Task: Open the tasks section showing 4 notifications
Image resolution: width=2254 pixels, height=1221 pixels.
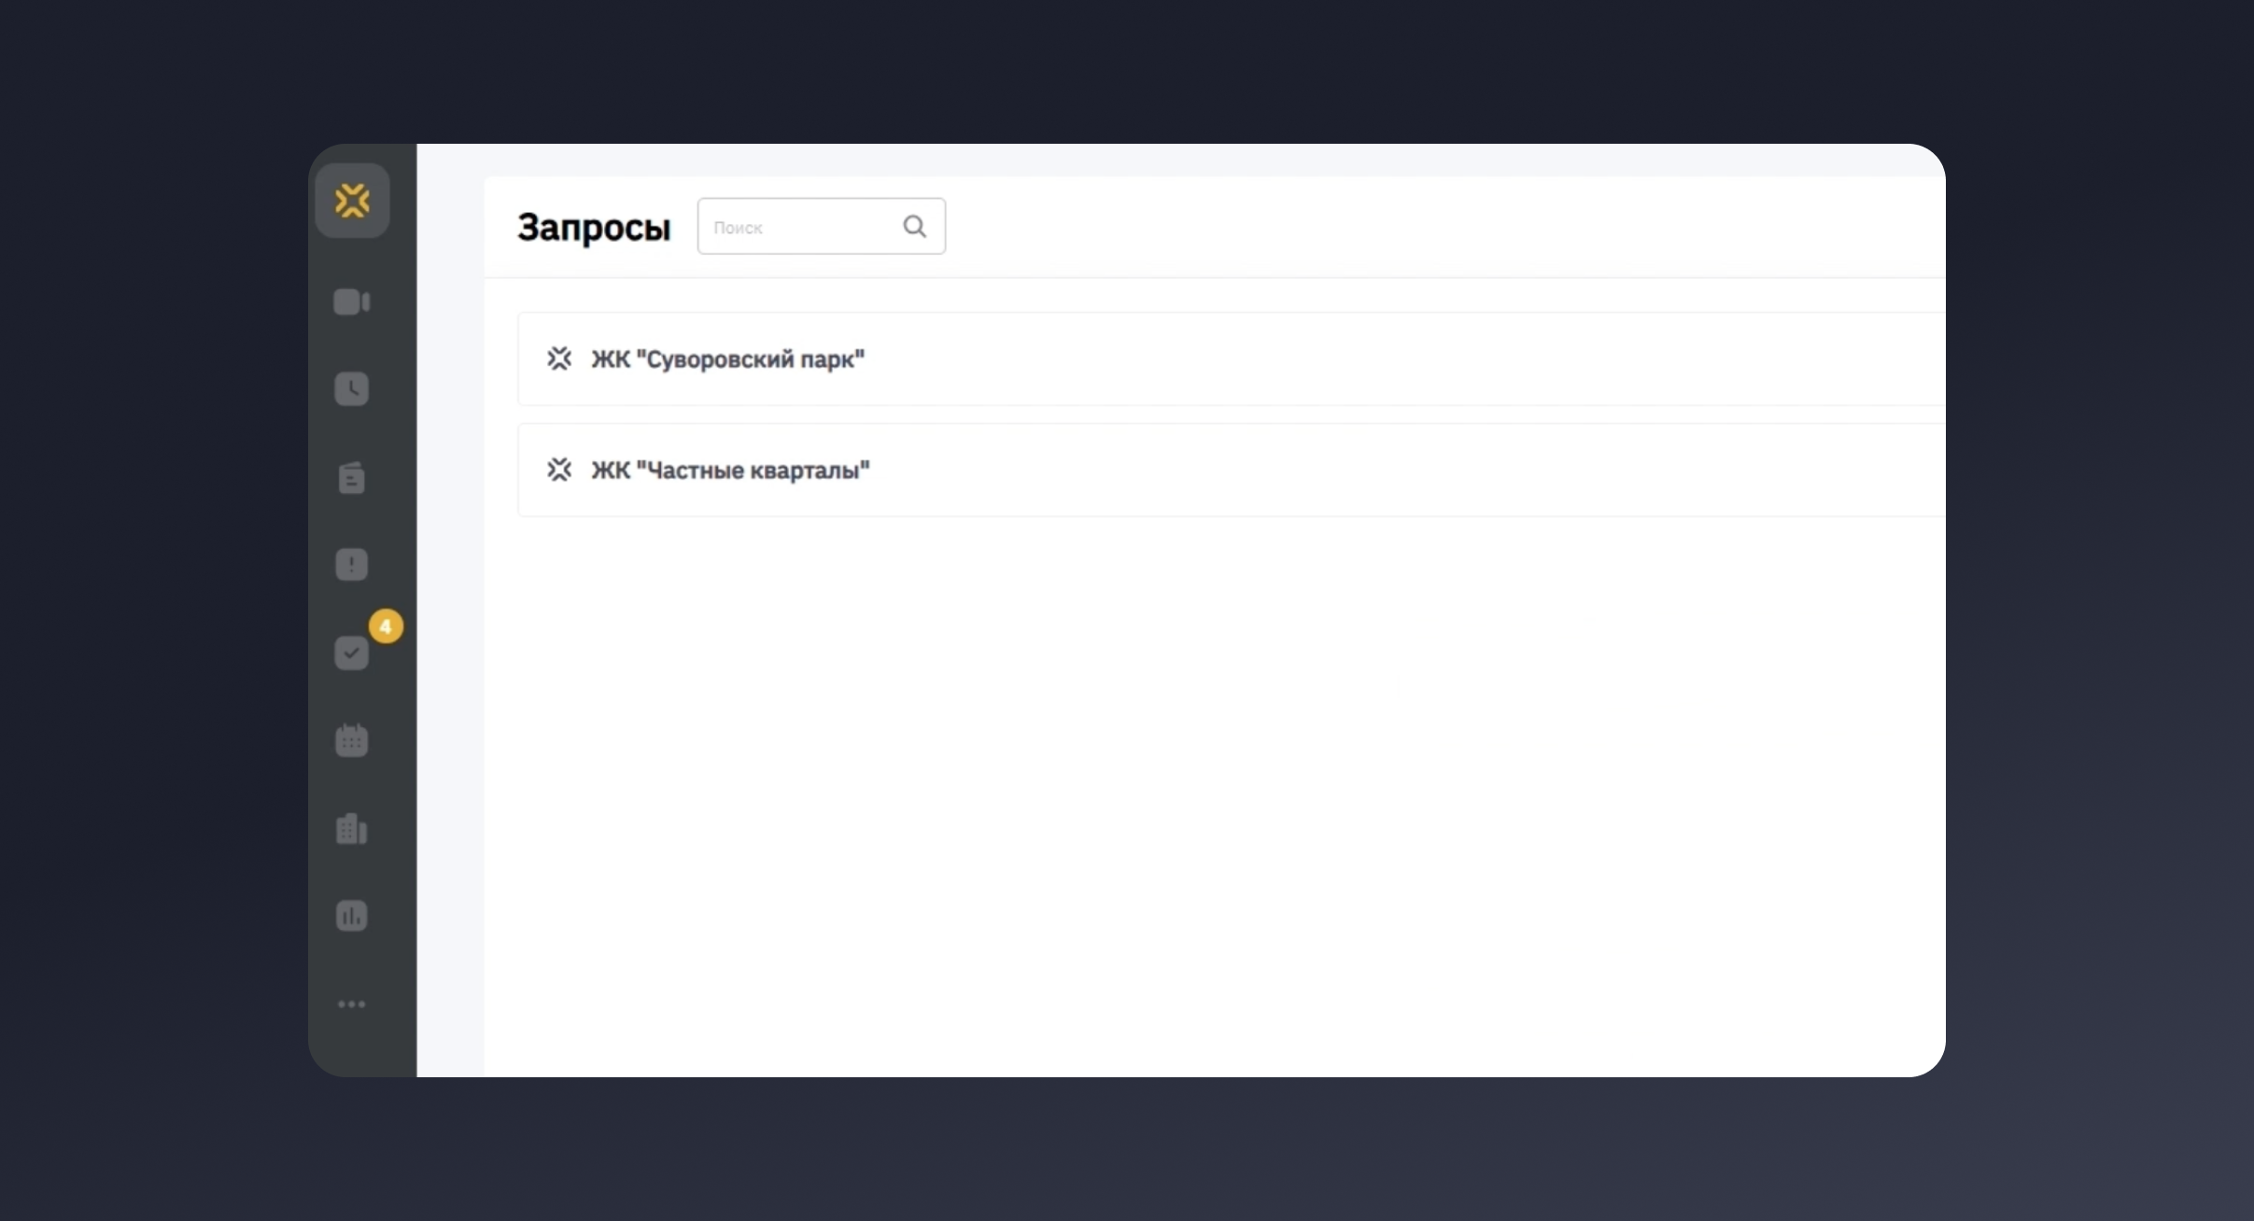Action: (x=351, y=653)
